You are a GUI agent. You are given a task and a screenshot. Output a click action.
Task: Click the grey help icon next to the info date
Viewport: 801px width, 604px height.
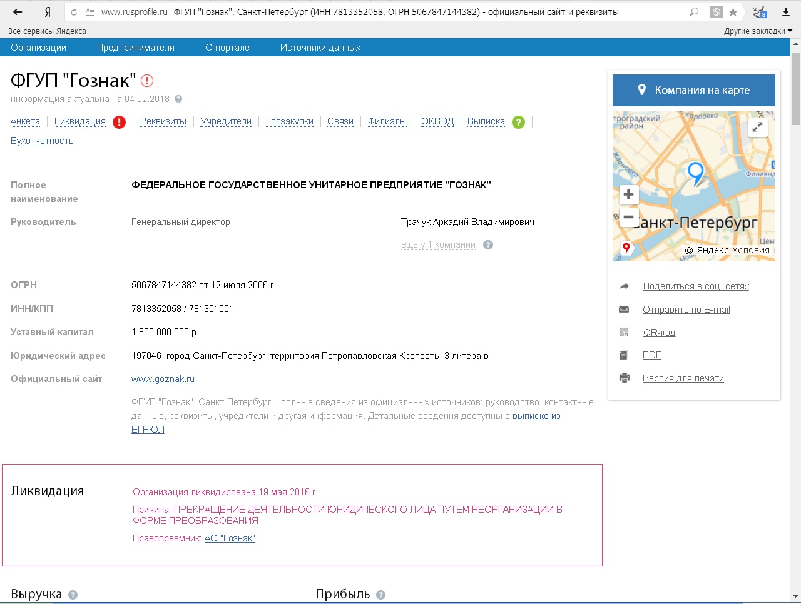tap(178, 99)
